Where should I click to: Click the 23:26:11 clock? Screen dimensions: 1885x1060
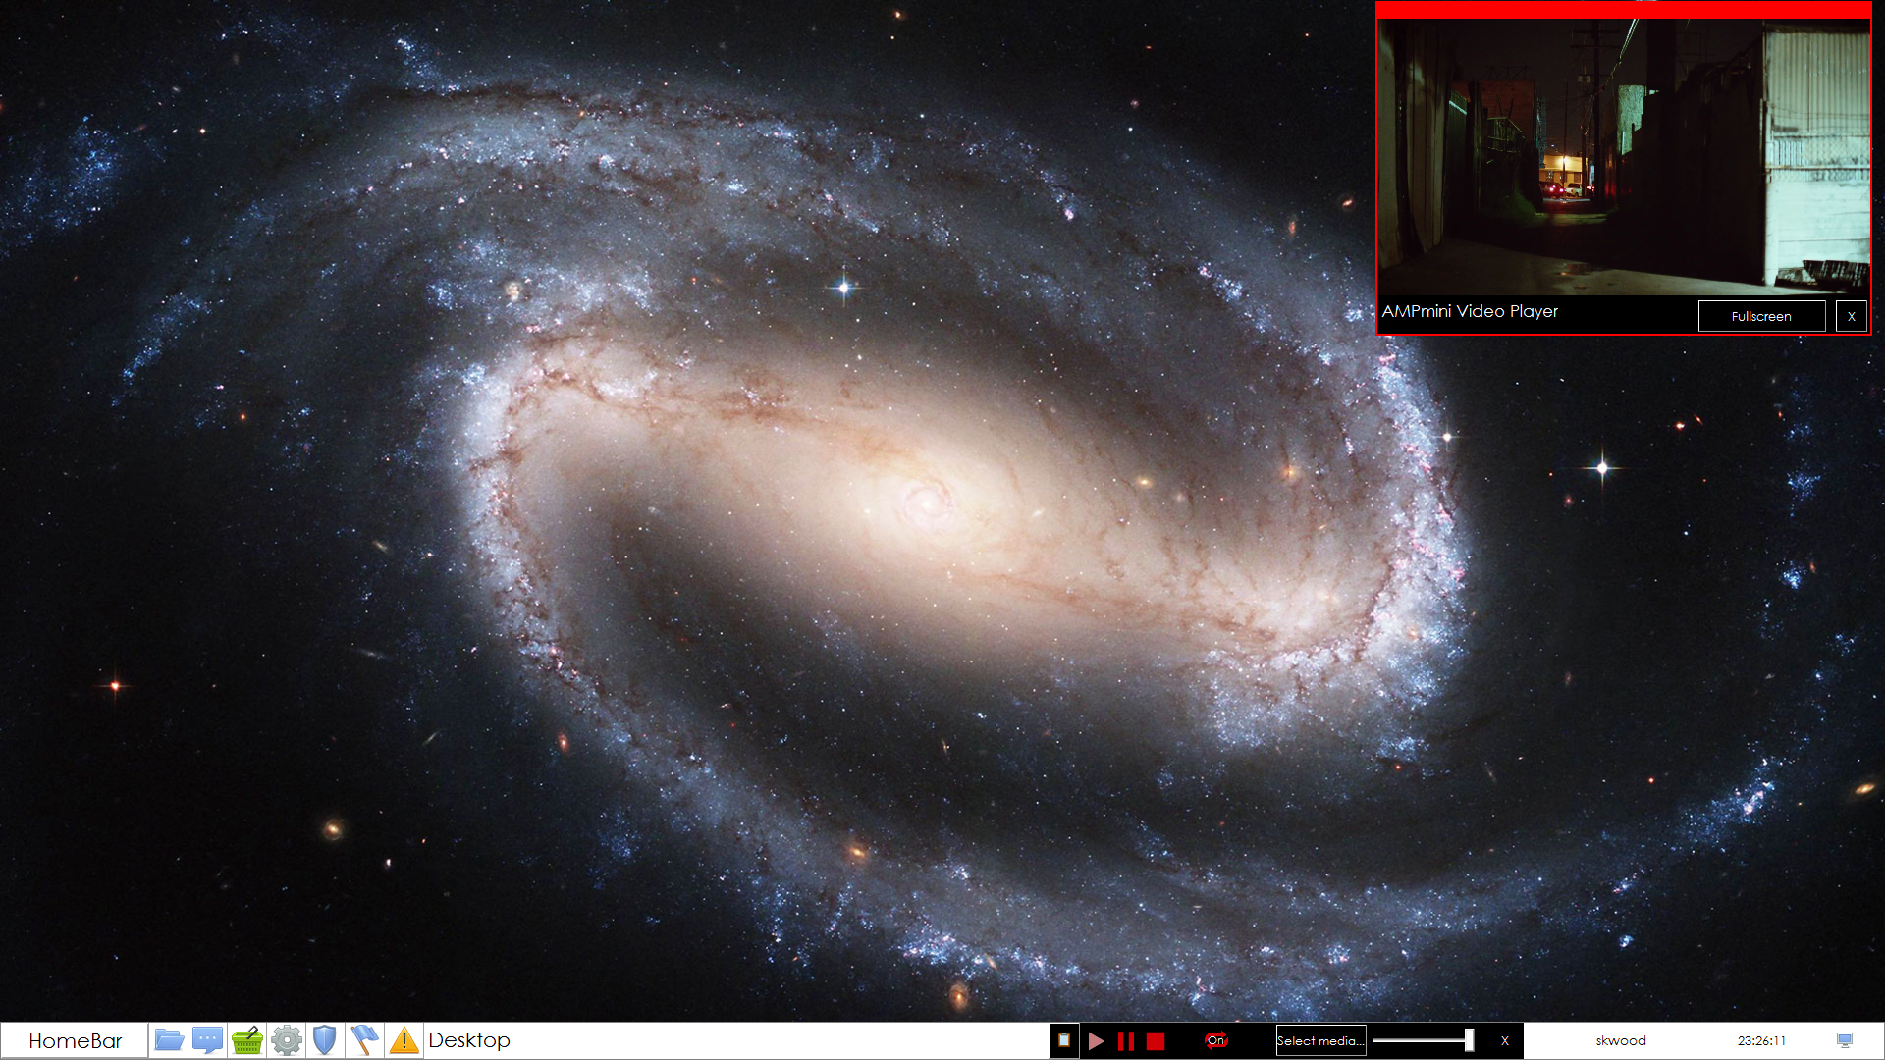[x=1761, y=1041]
